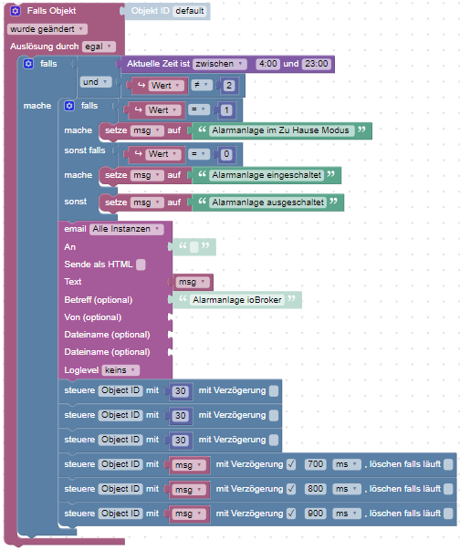Click the opening quote icon on the Alarmanlage eingeschaltet string

[x=202, y=174]
